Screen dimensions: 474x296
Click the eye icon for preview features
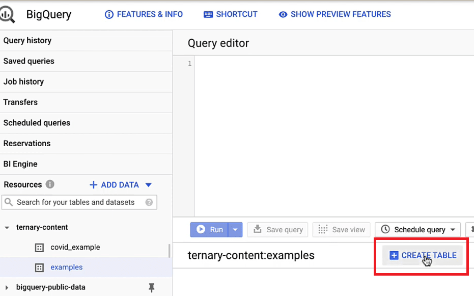pyautogui.click(x=283, y=14)
